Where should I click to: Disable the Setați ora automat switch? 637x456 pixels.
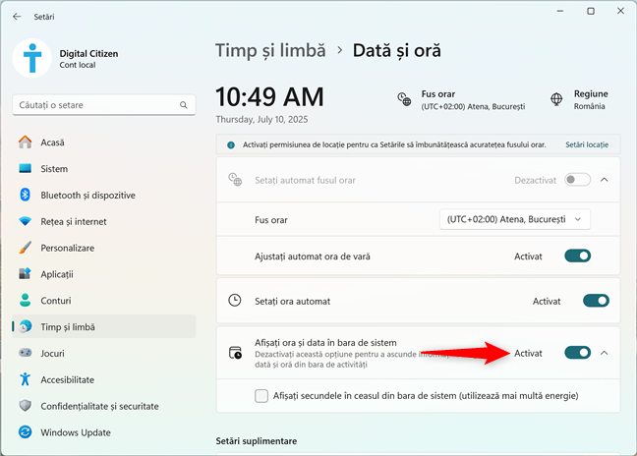596,301
